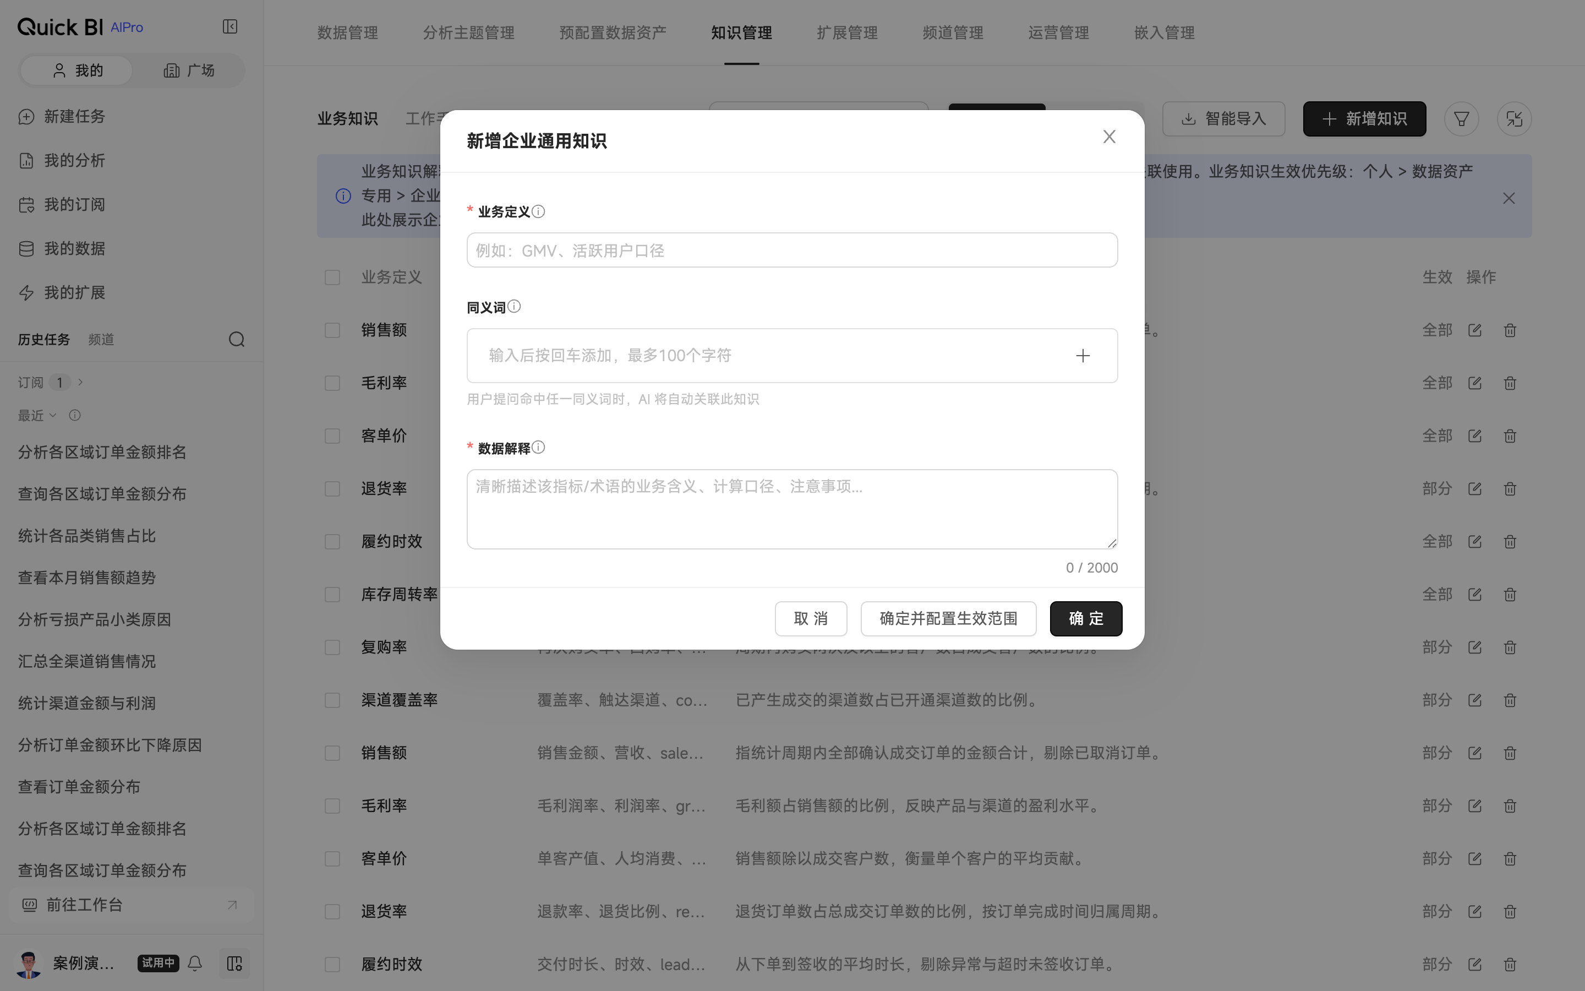Click 智能导入 button
The width and height of the screenshot is (1585, 991).
tap(1223, 118)
